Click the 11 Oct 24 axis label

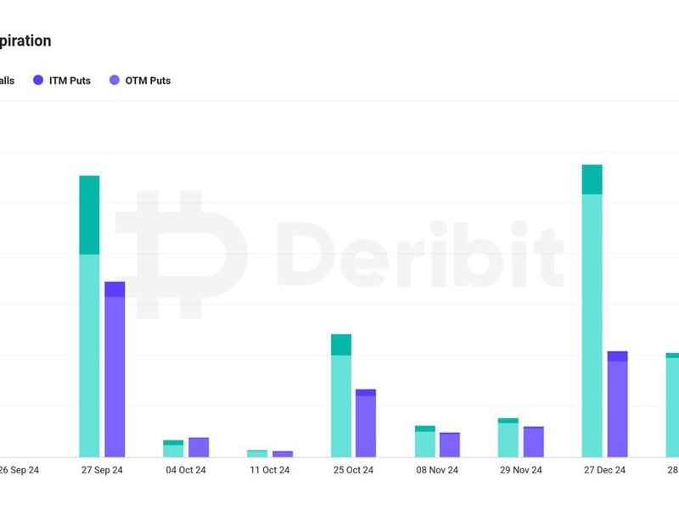point(269,470)
